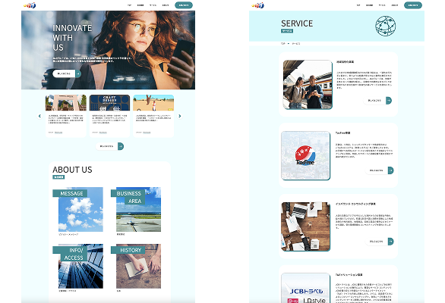This screenshot has width=445, height=303.
Task: Click the teal tag under the SERVICE title
Action: (x=287, y=31)
